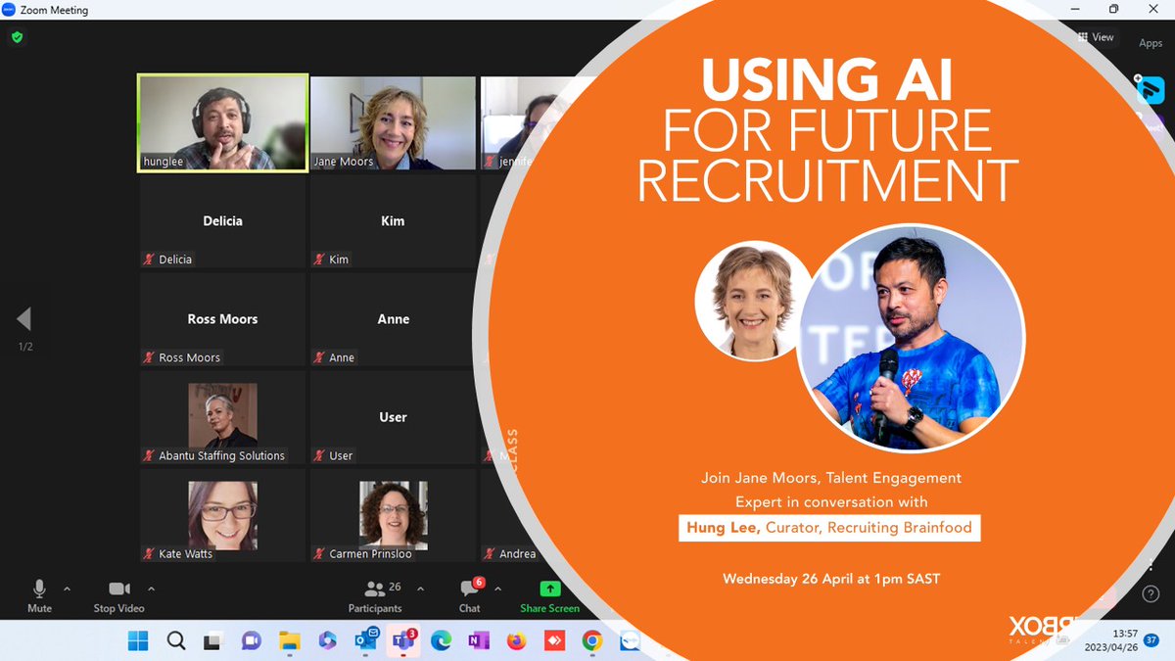Select hunglee video tile

pyautogui.click(x=222, y=122)
